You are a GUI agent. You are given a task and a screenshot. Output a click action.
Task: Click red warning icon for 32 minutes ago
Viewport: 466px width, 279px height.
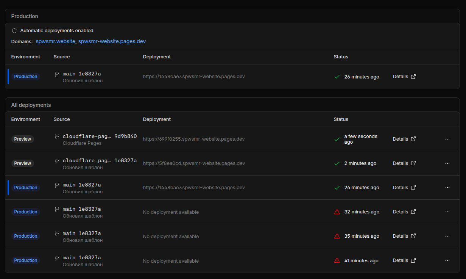[337, 212]
